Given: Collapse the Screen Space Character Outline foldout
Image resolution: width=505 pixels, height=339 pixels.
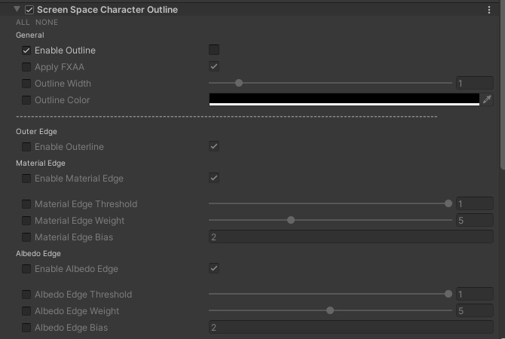Looking at the screenshot, I should pos(17,10).
